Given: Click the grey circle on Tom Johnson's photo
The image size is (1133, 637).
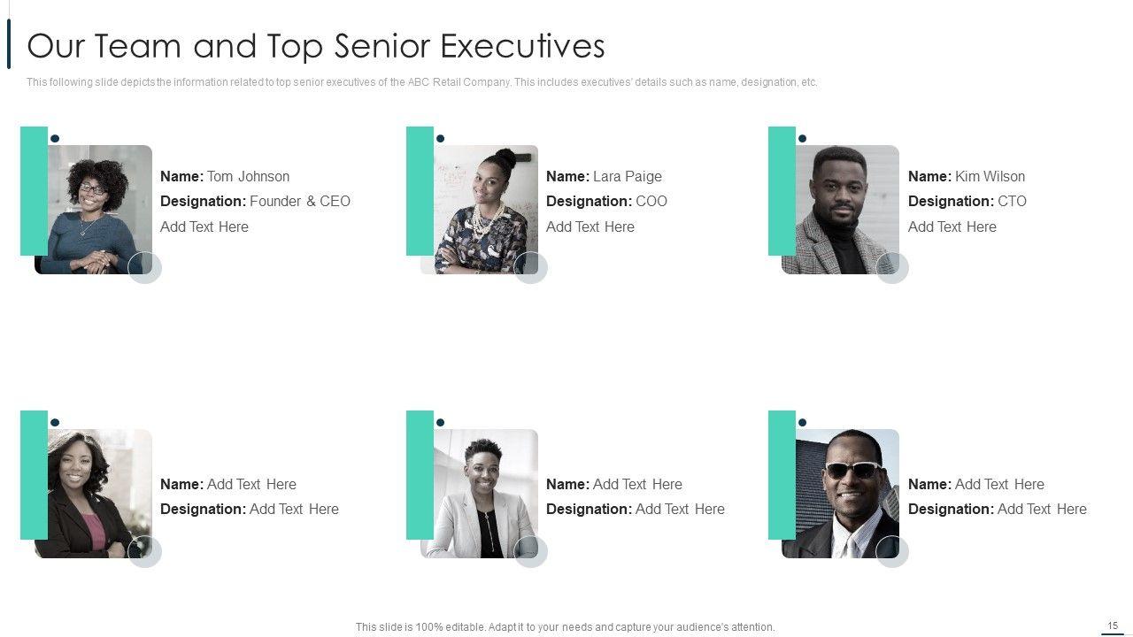Looking at the screenshot, I should 145,267.
